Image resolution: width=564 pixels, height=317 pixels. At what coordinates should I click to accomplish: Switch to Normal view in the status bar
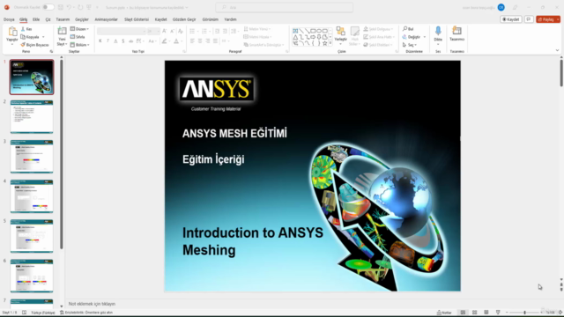click(463, 313)
